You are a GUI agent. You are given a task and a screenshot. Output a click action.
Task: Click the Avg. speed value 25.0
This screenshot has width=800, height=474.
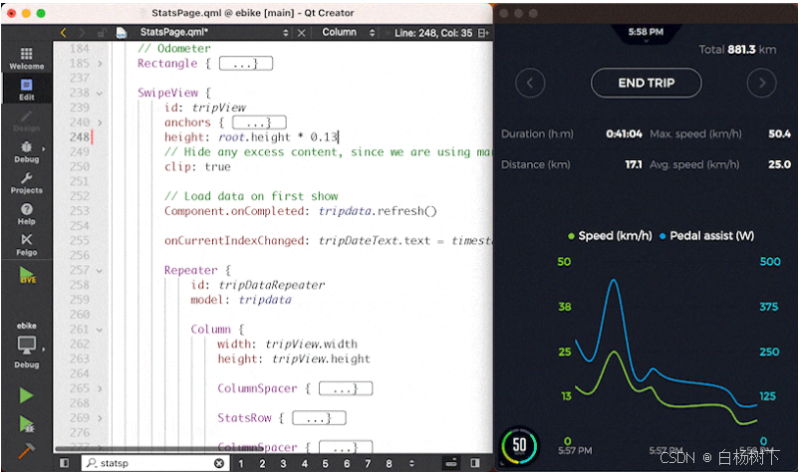point(780,164)
